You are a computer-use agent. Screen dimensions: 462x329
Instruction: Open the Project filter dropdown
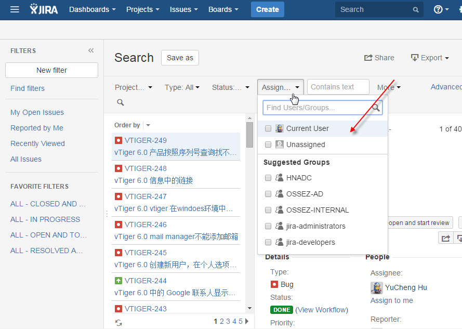click(x=134, y=87)
